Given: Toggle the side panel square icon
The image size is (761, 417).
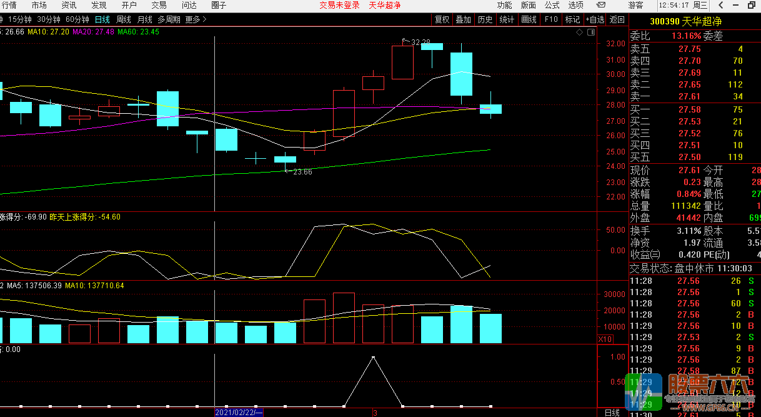Looking at the screenshot, I should pyautogui.click(x=590, y=32).
